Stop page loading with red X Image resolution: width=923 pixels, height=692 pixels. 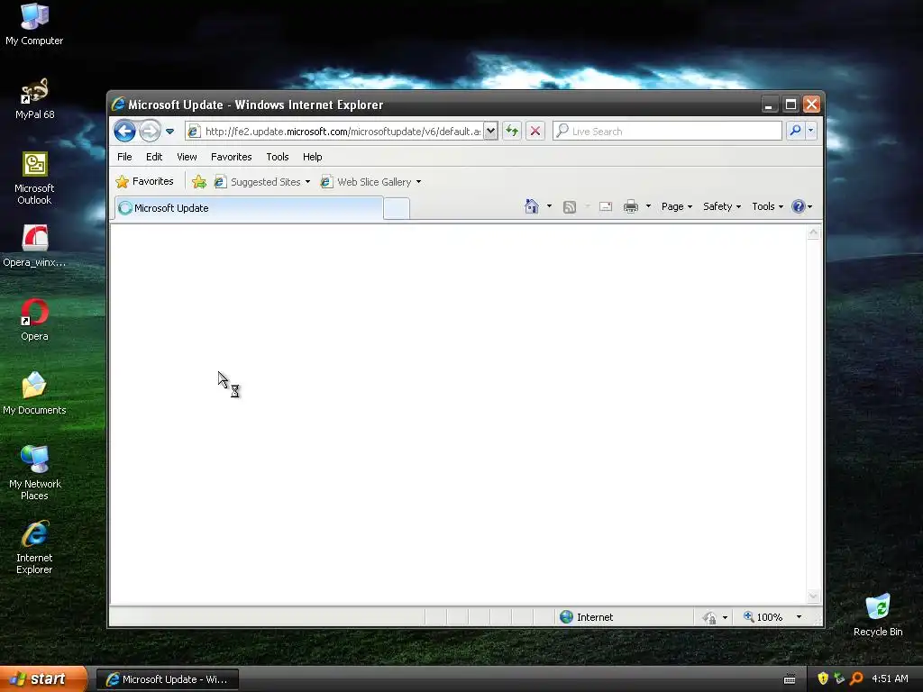click(535, 132)
